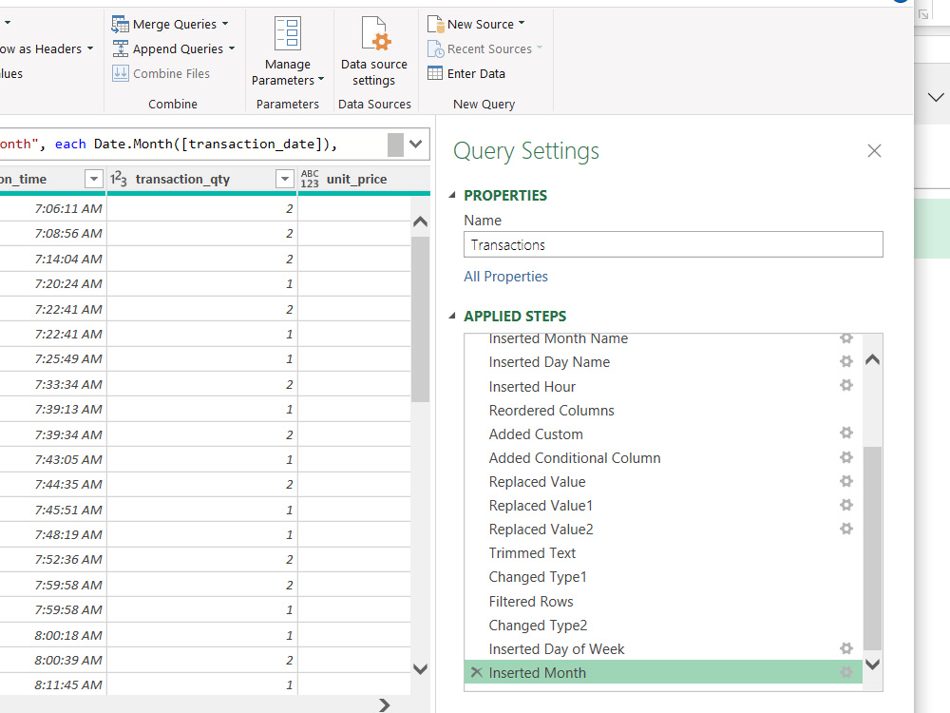Open Append Queries dropdown arrow
The image size is (950, 713).
tap(232, 48)
